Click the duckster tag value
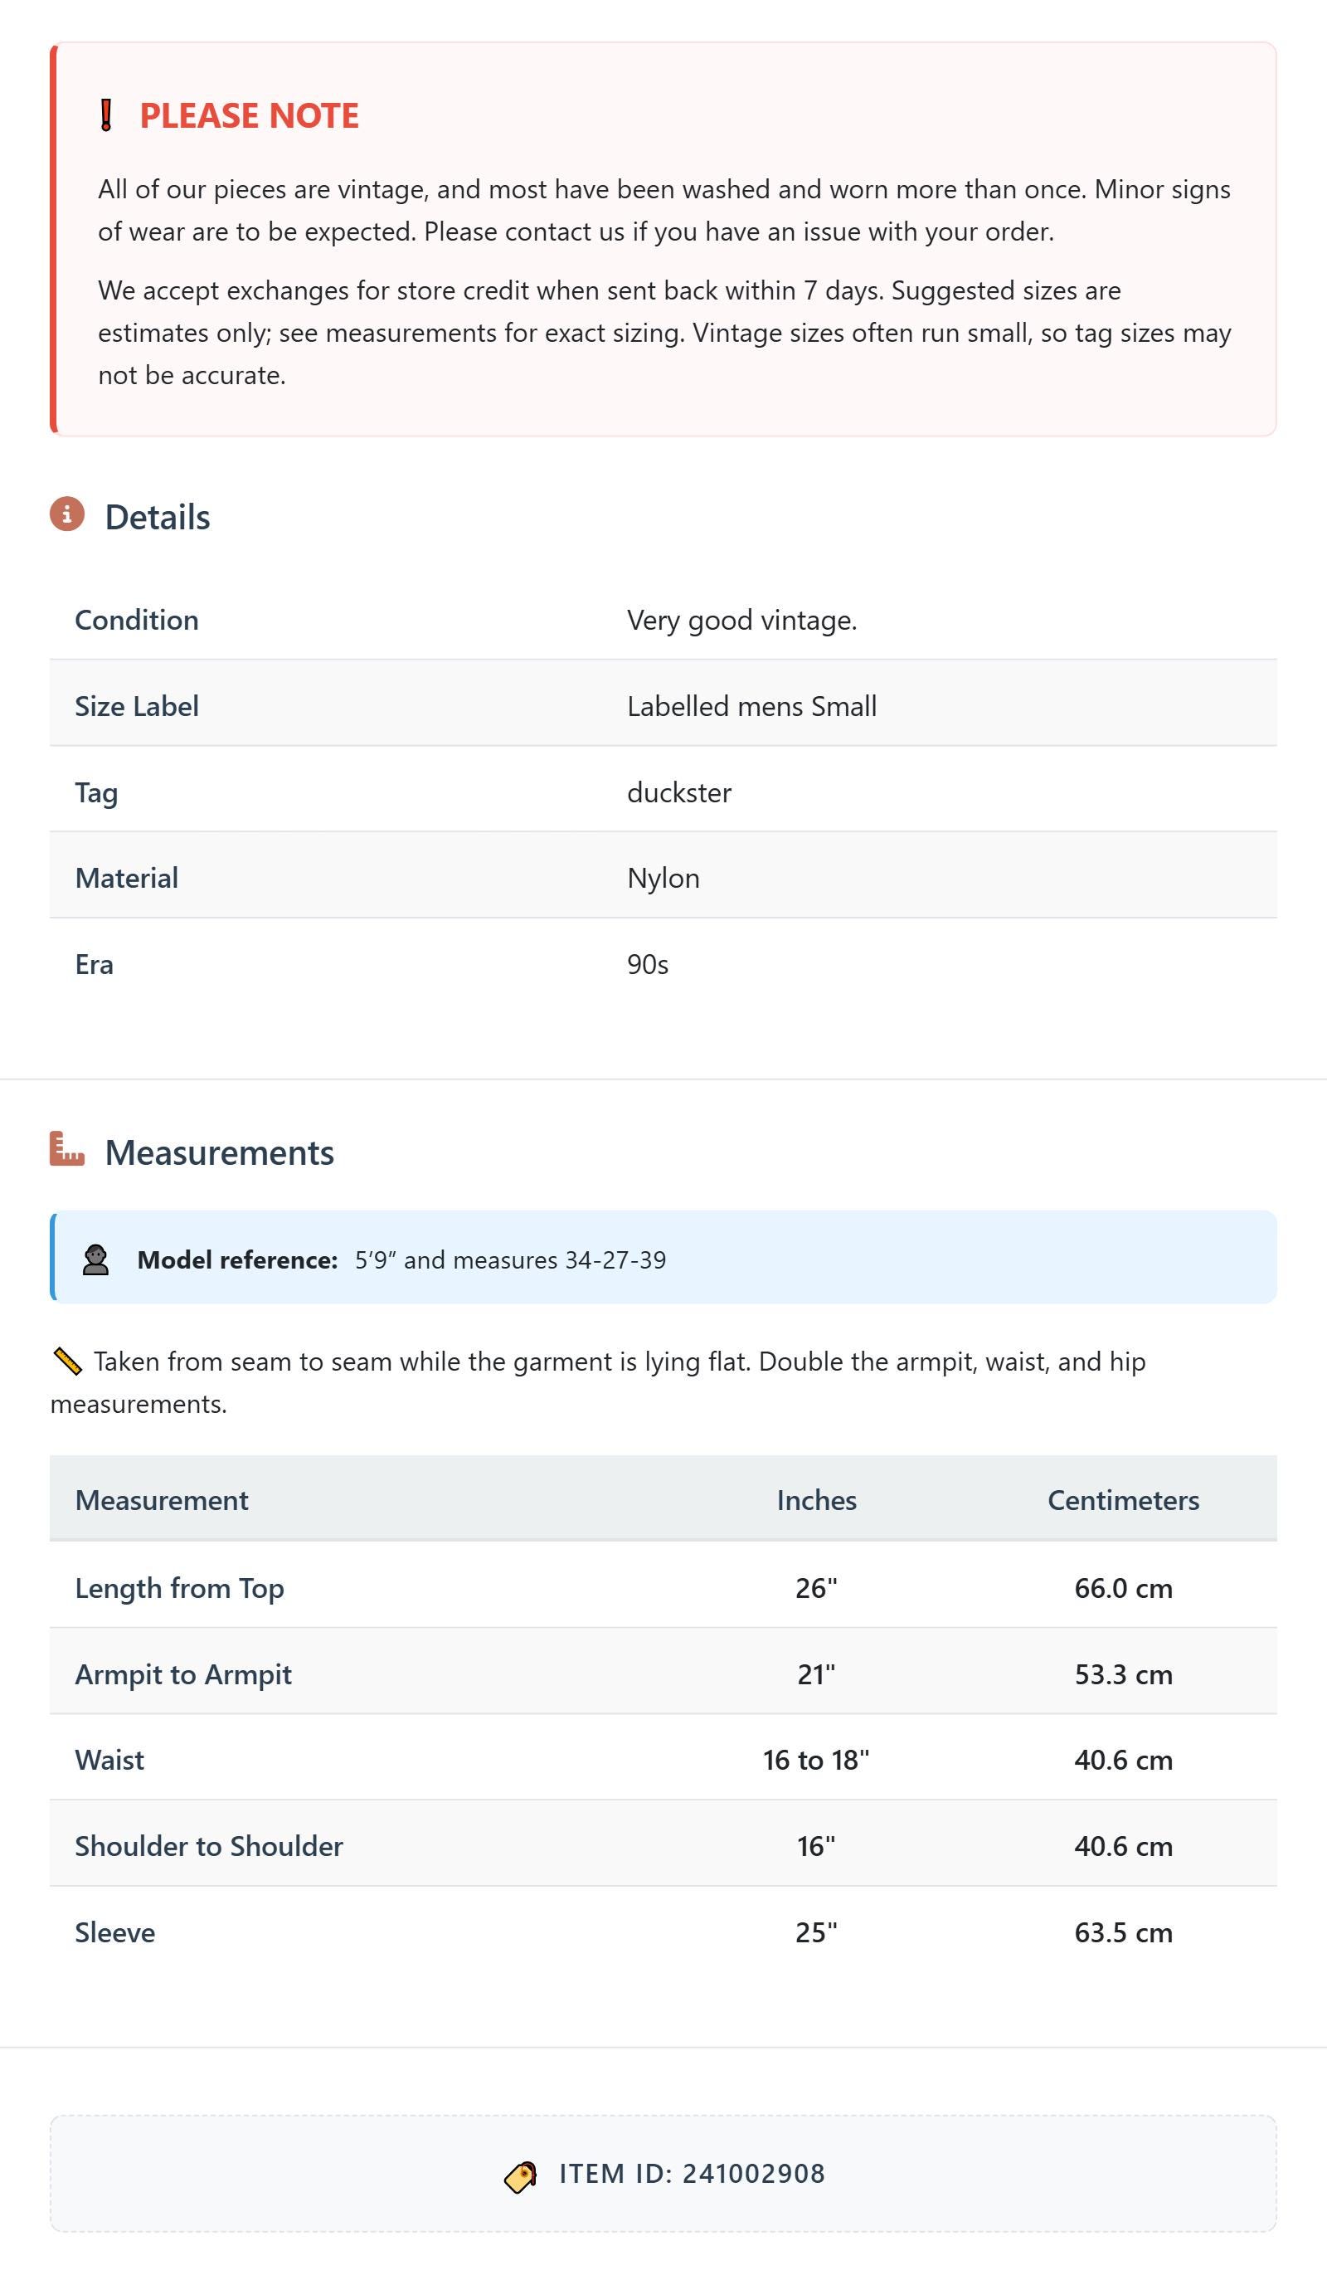The height and width of the screenshot is (2275, 1327). click(680, 792)
